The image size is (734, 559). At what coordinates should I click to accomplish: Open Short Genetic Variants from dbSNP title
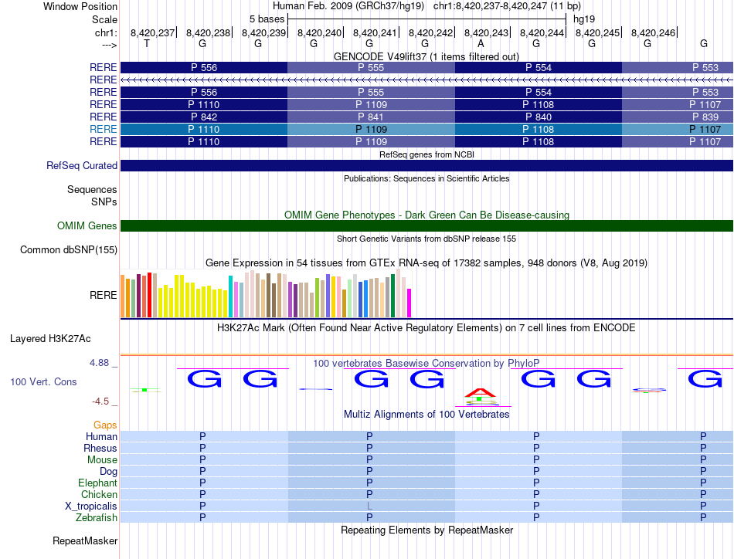(x=426, y=239)
